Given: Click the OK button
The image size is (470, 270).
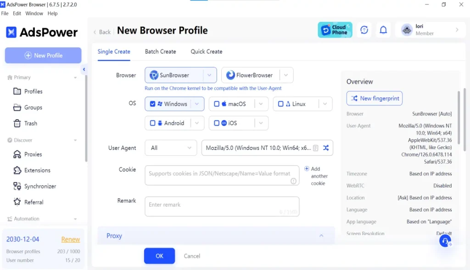Looking at the screenshot, I should (x=159, y=256).
